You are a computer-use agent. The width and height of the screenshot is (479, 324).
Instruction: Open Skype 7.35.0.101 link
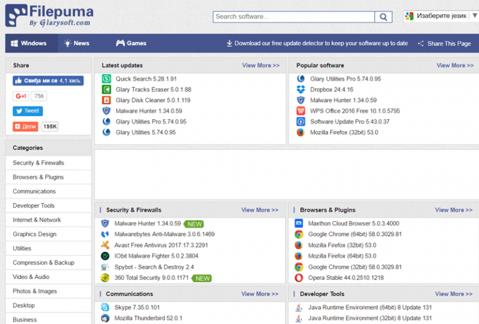(137, 307)
